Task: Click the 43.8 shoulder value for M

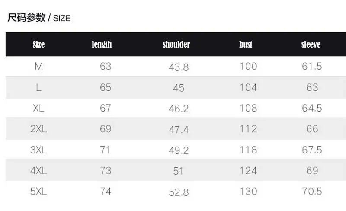Action: coord(179,67)
